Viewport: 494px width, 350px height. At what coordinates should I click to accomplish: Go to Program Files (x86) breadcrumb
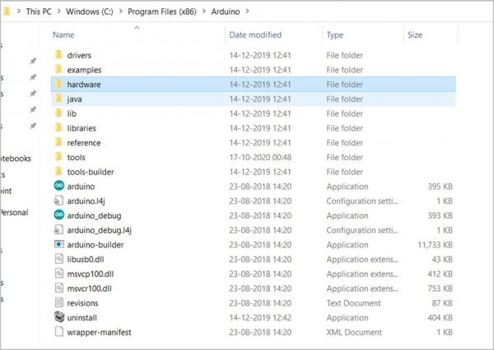pos(162,12)
